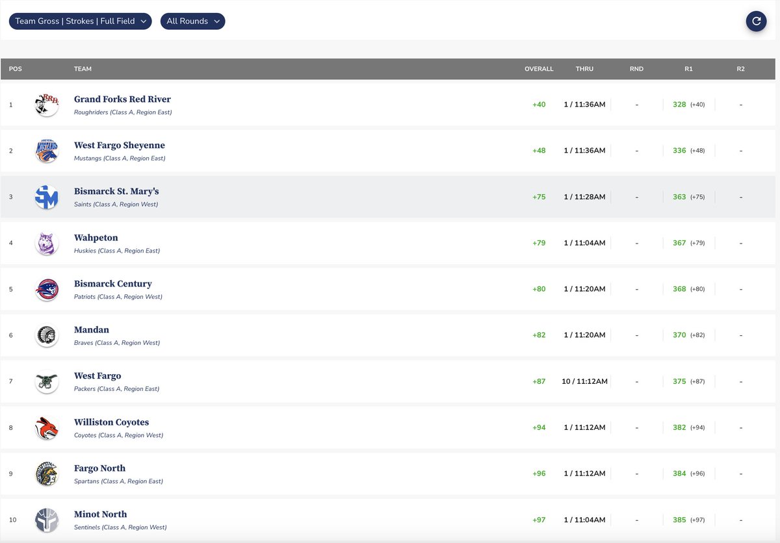Open West Fargo Sheyenne team

(120, 145)
